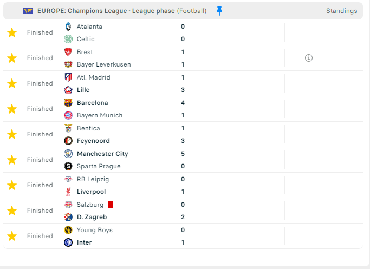Click the Barcelona club crest
This screenshot has height=269, width=370.
point(68,103)
